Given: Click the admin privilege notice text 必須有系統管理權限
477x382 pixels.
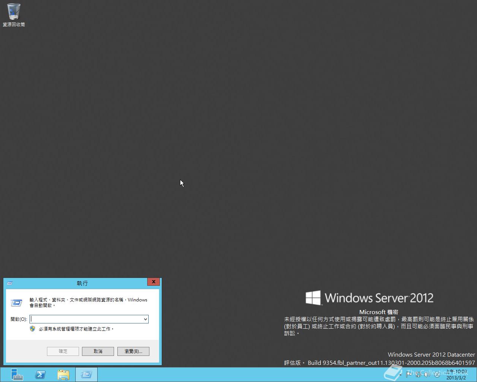Looking at the screenshot, I should tap(76, 329).
